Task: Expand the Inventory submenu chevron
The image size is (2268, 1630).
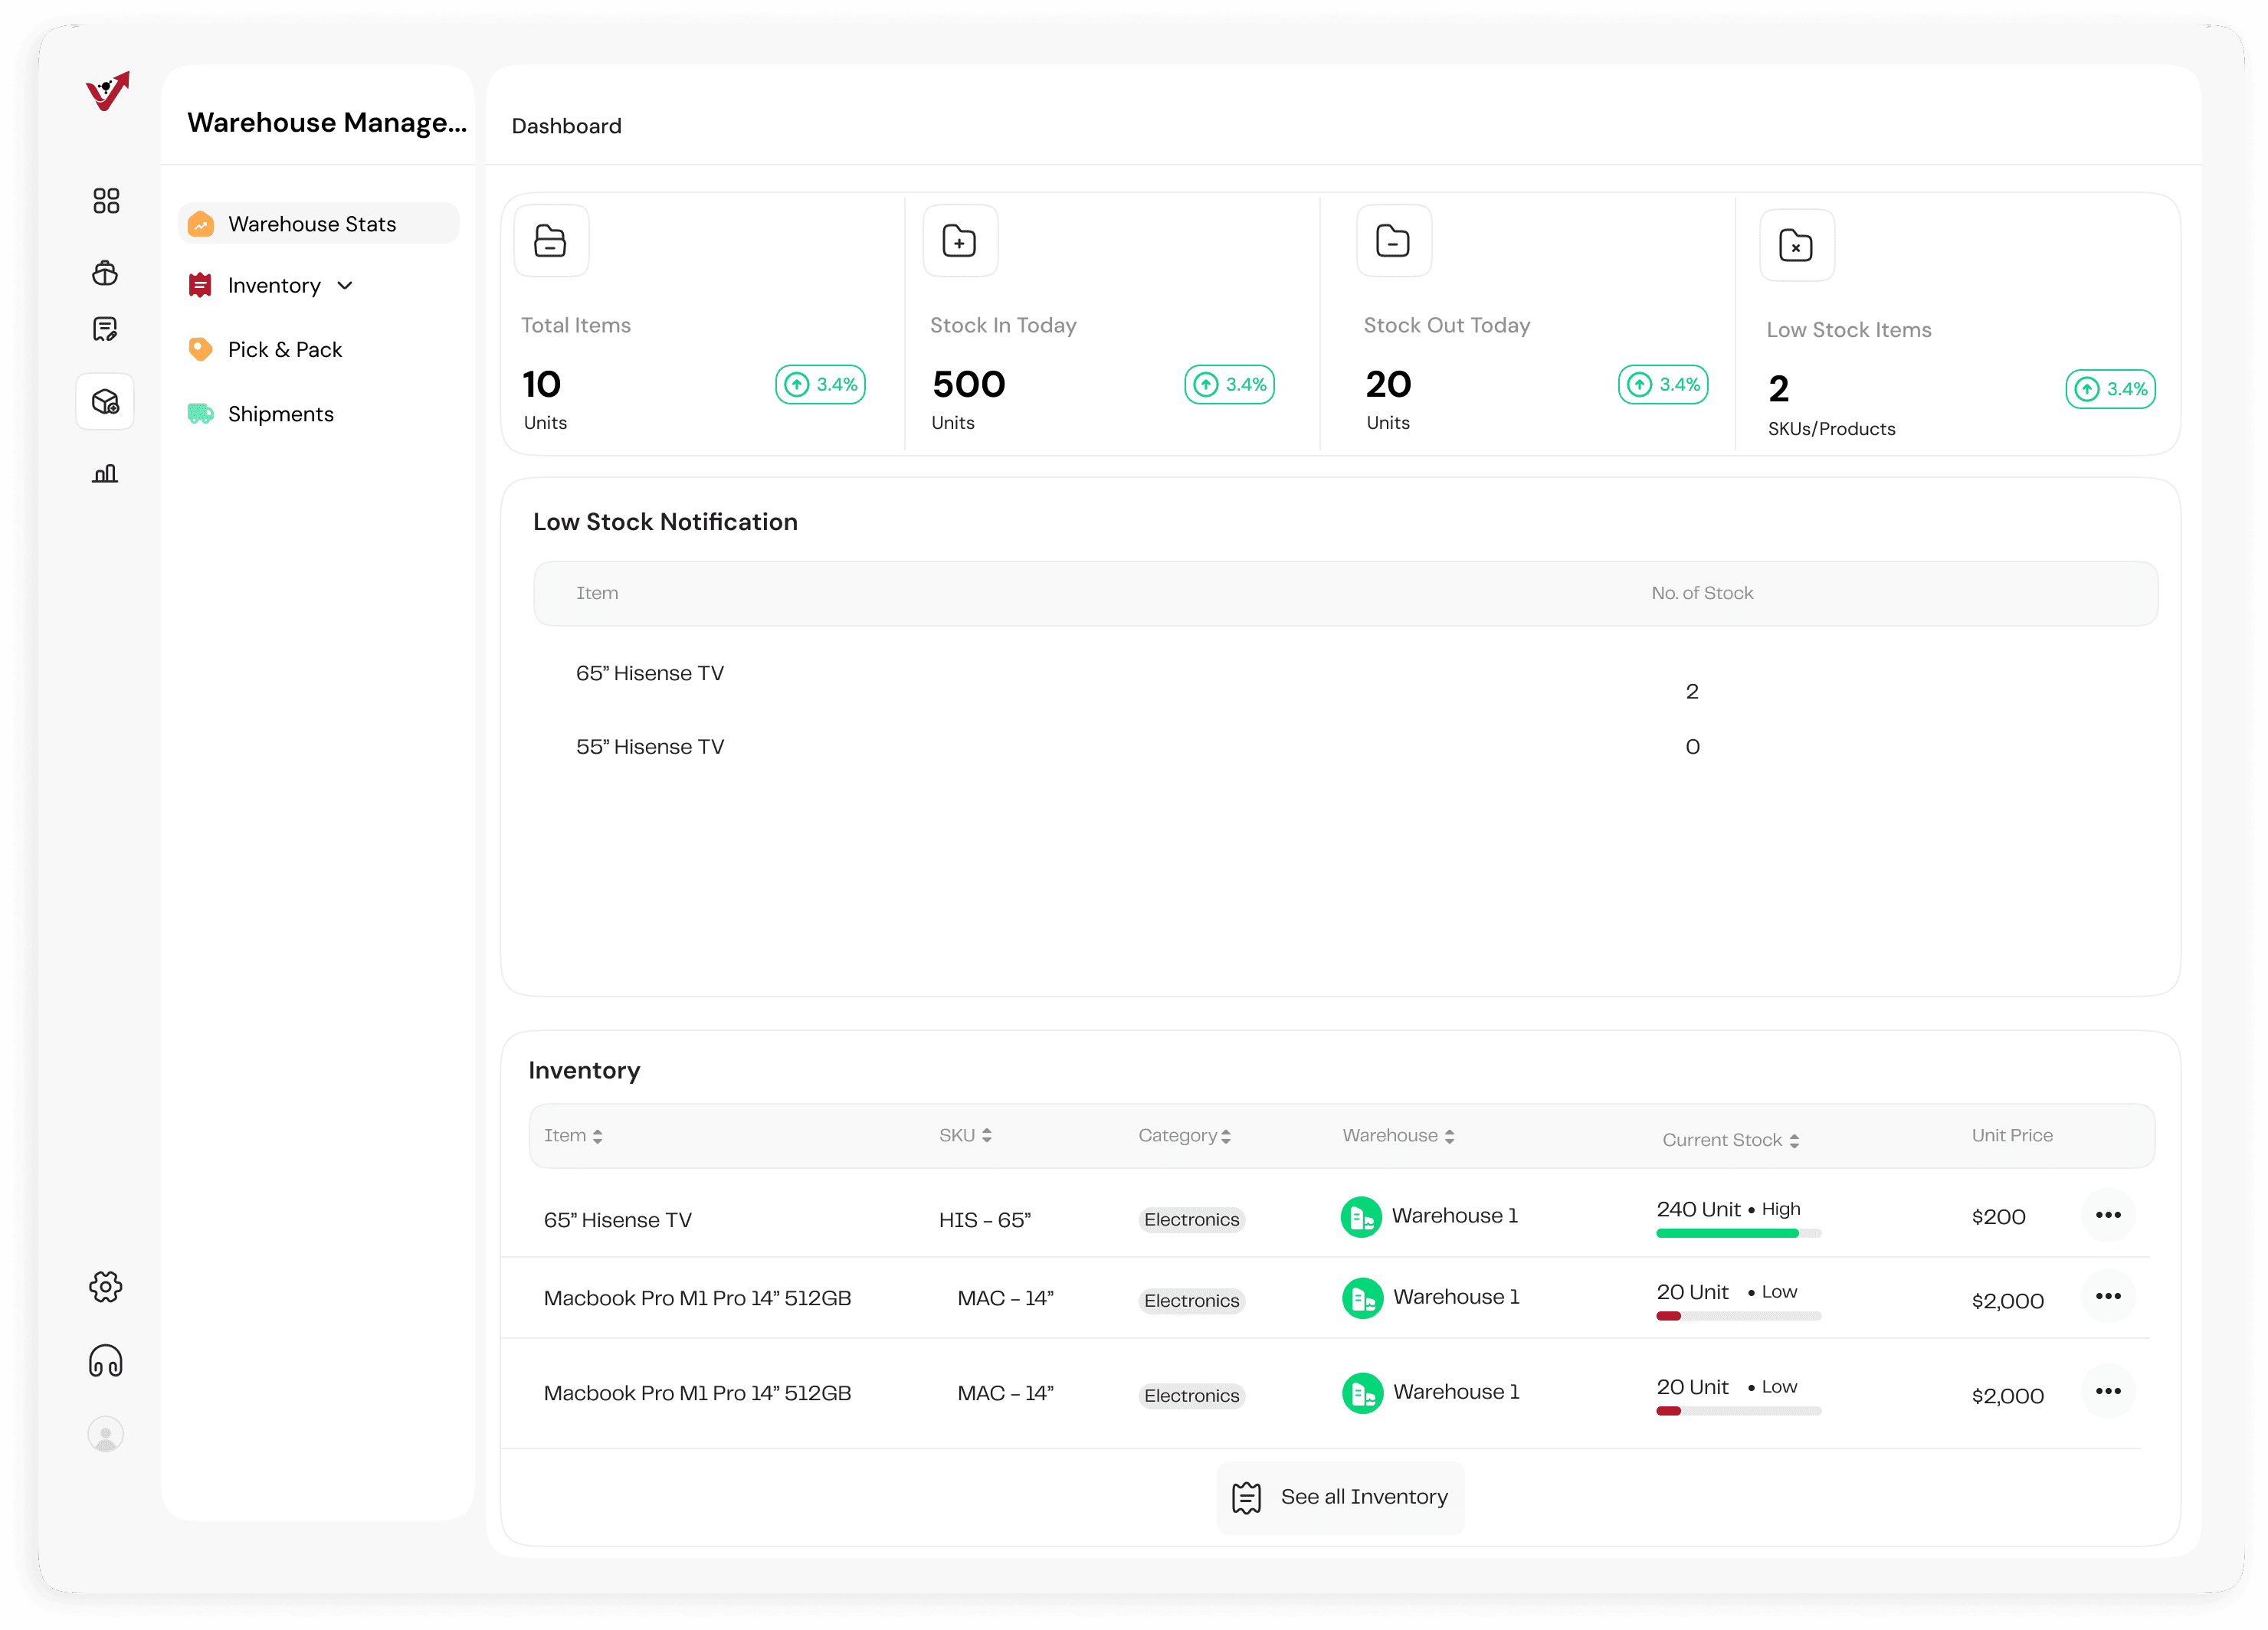Action: [x=345, y=286]
